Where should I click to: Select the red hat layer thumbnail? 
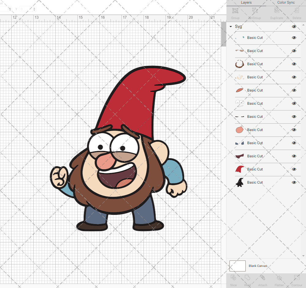[240, 169]
